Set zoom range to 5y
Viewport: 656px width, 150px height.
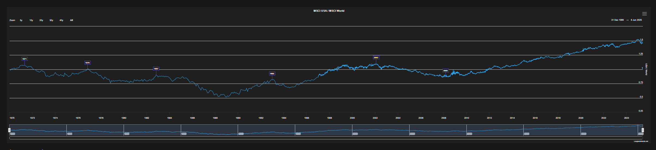click(x=21, y=20)
